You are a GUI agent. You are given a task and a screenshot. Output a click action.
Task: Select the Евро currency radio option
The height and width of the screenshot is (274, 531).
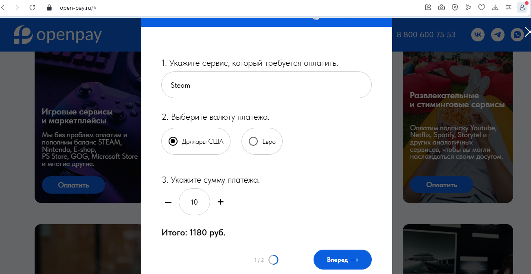262,141
